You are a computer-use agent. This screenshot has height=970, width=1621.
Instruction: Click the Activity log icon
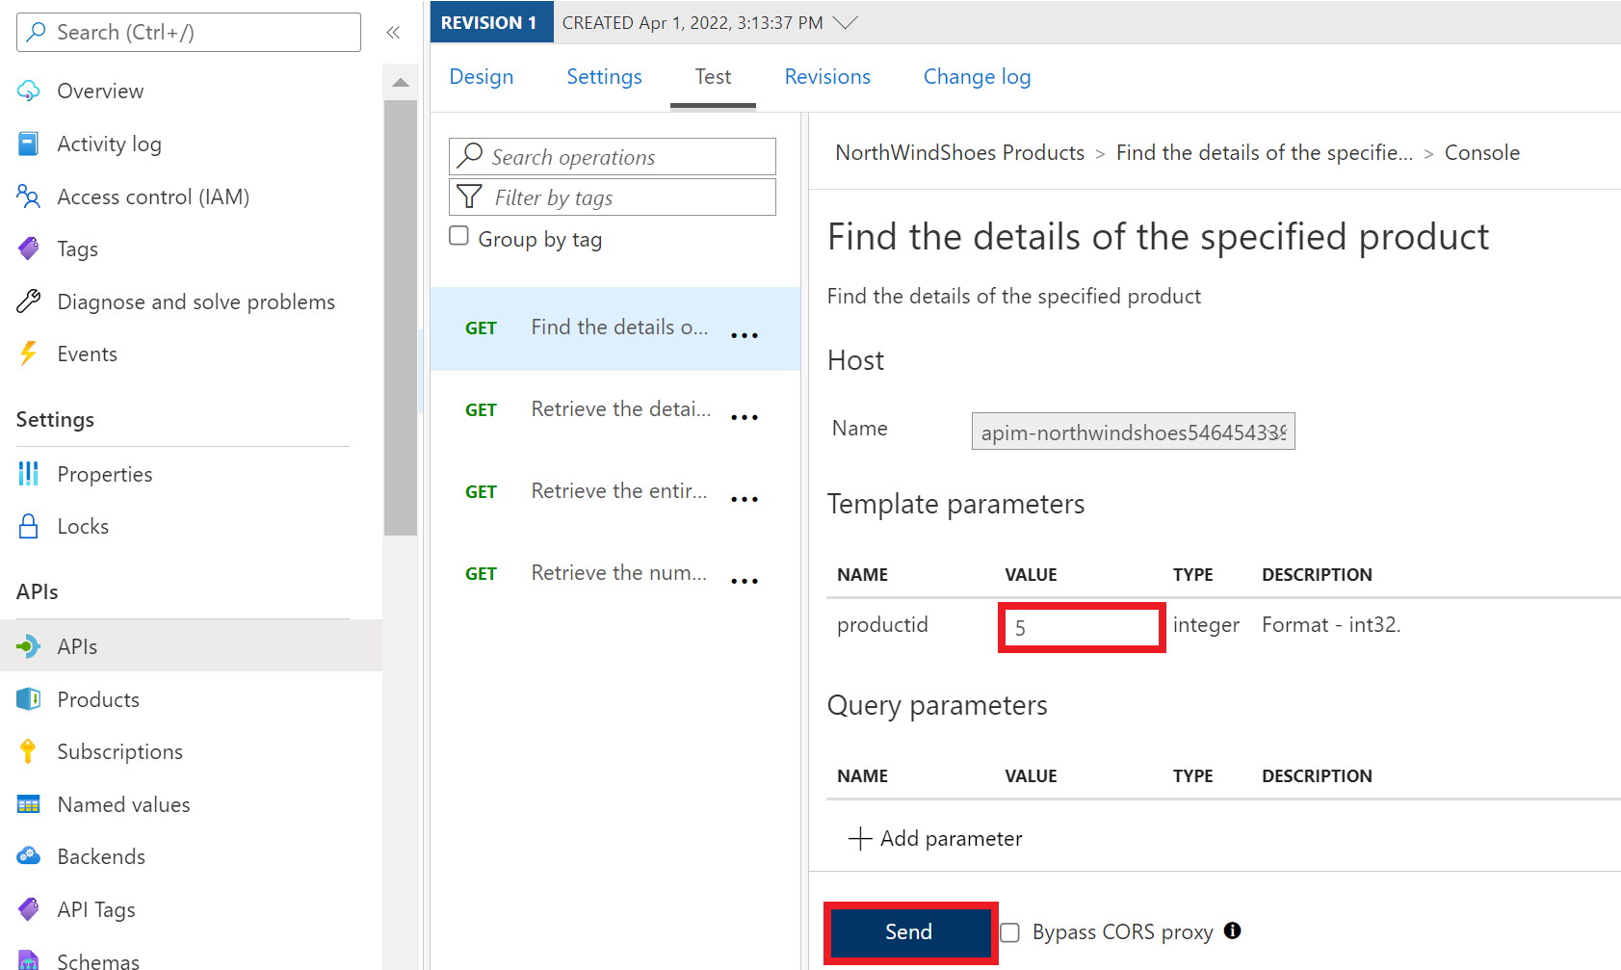29,144
